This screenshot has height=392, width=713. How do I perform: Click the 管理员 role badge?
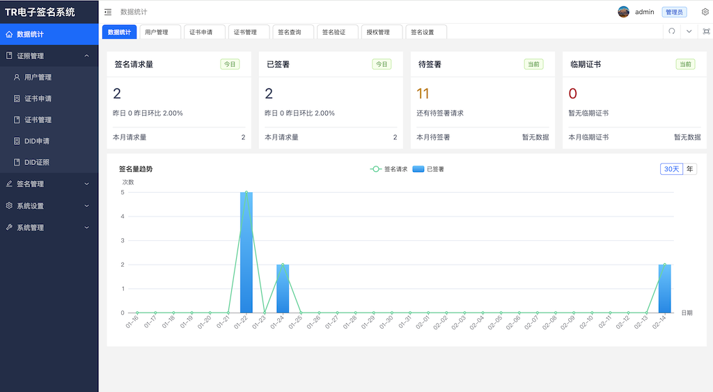click(674, 12)
